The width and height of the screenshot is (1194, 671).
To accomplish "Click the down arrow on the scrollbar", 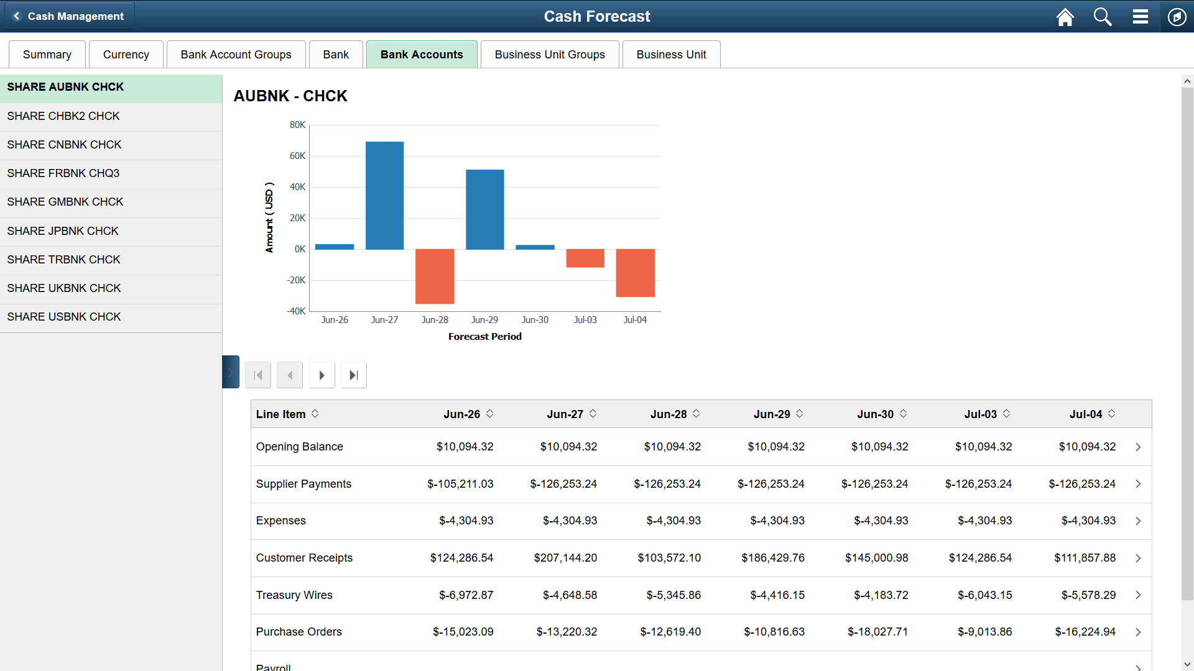I will [1187, 664].
